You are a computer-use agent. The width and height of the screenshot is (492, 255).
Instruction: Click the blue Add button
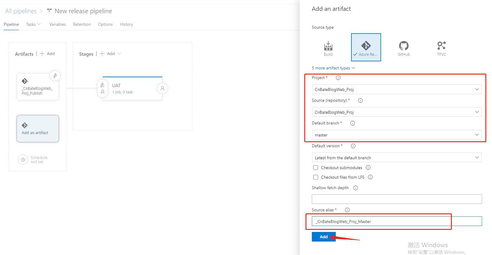[x=324, y=237]
